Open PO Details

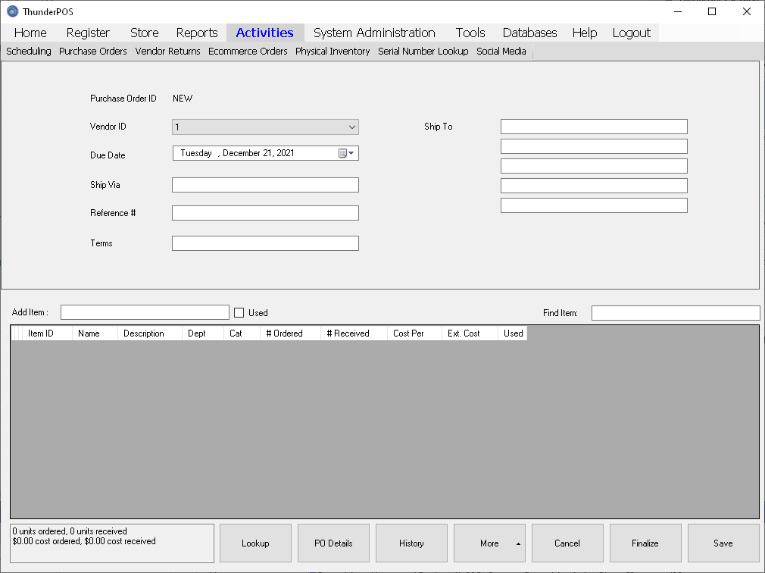tap(333, 543)
